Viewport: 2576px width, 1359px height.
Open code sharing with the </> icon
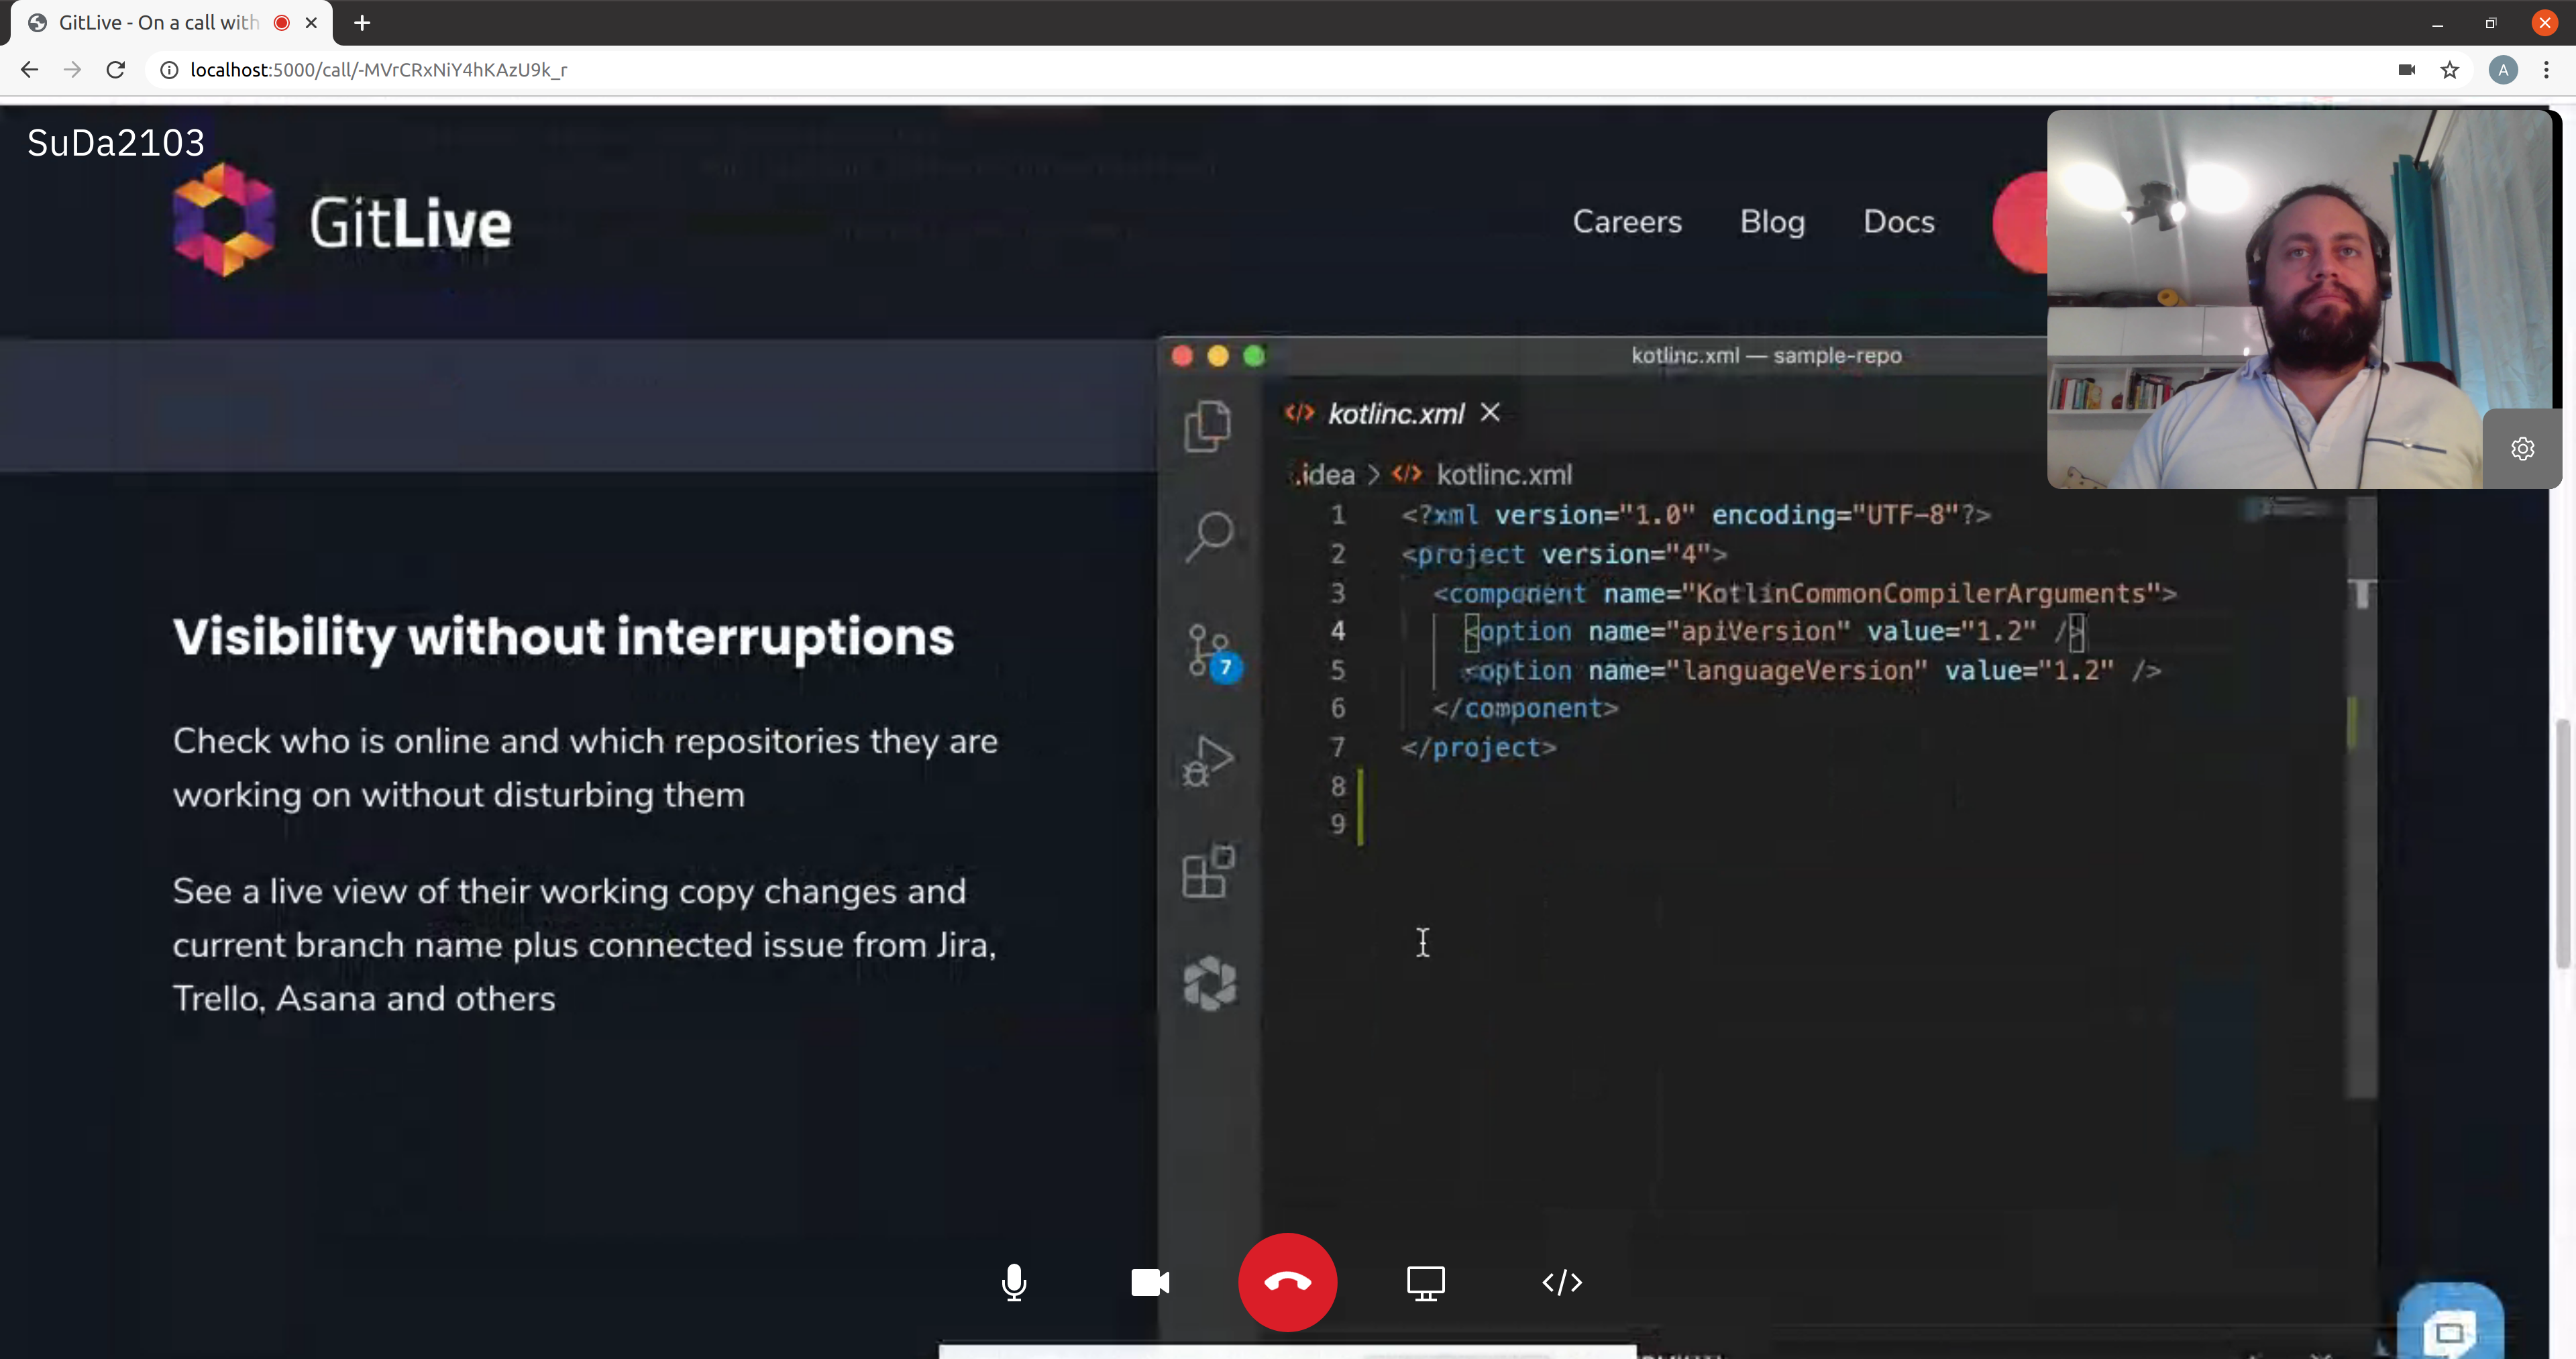tap(1562, 1282)
